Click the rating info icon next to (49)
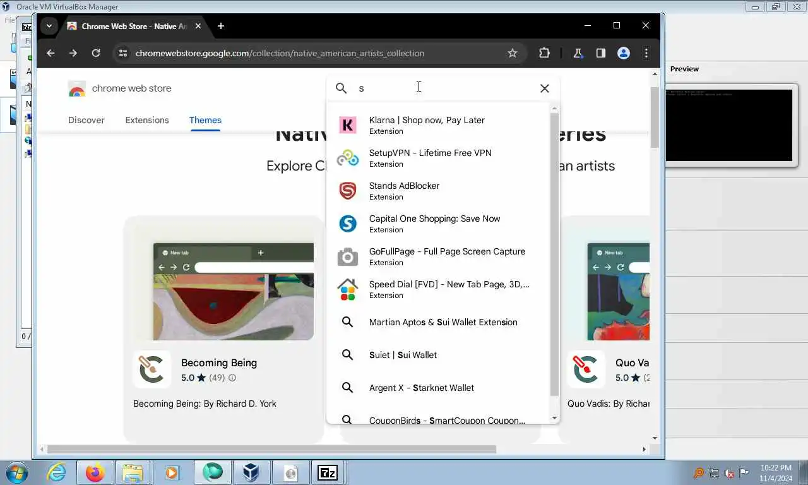This screenshot has width=808, height=485. pyautogui.click(x=232, y=378)
